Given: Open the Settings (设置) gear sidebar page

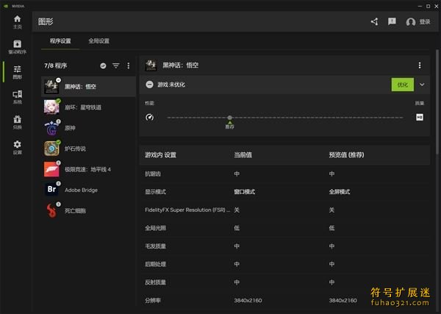Looking at the screenshot, I should pyautogui.click(x=17, y=147).
